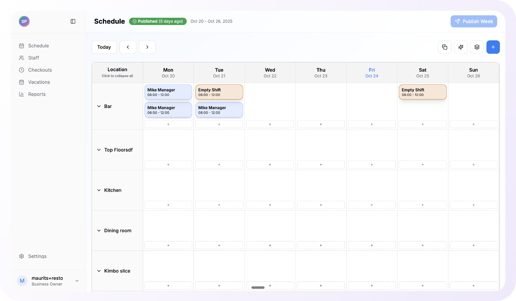The height and width of the screenshot is (301, 516).
Task: Click the layers templates icon
Action: point(477,47)
